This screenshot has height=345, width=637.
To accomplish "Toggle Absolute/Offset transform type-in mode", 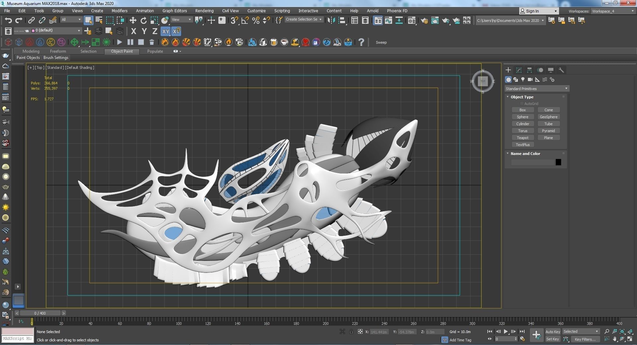I will pos(360,331).
